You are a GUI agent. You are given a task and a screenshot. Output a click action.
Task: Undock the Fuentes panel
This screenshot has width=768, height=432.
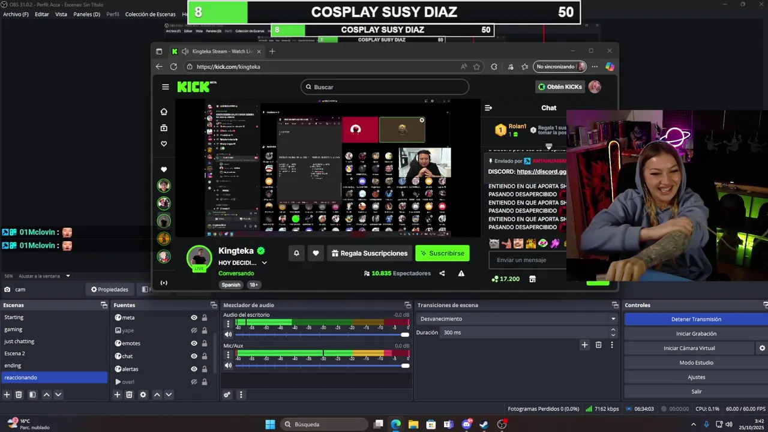coord(213,305)
